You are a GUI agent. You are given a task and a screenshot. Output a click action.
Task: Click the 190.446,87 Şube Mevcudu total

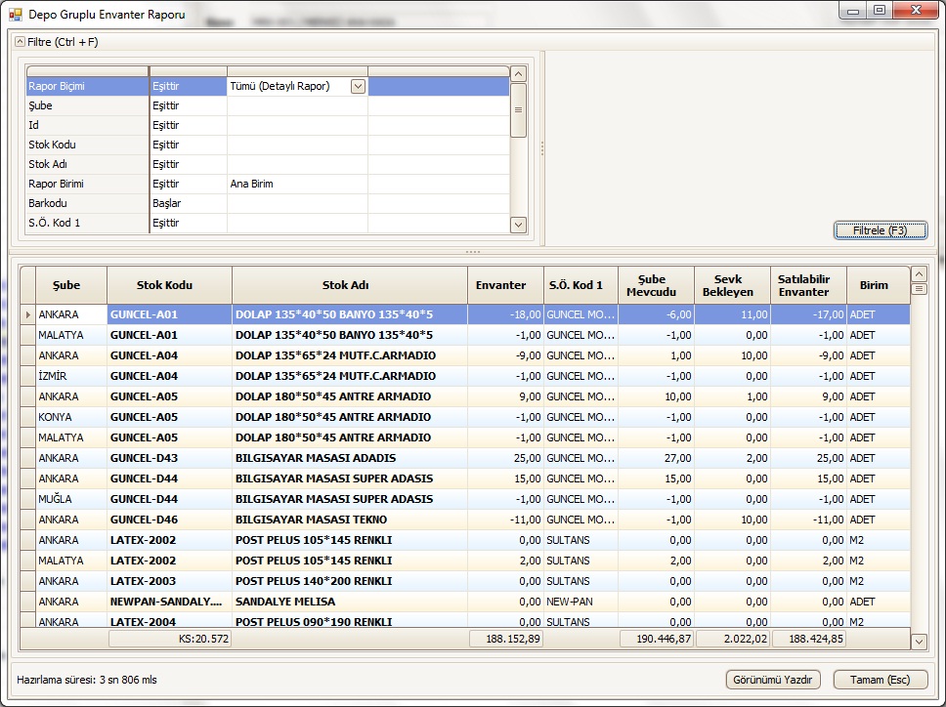click(x=657, y=639)
